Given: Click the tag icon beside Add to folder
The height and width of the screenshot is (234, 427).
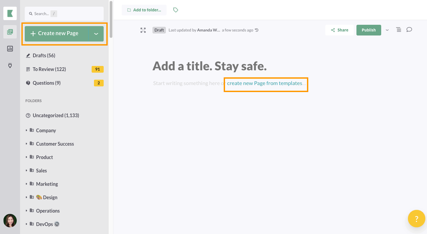Looking at the screenshot, I should pyautogui.click(x=176, y=10).
